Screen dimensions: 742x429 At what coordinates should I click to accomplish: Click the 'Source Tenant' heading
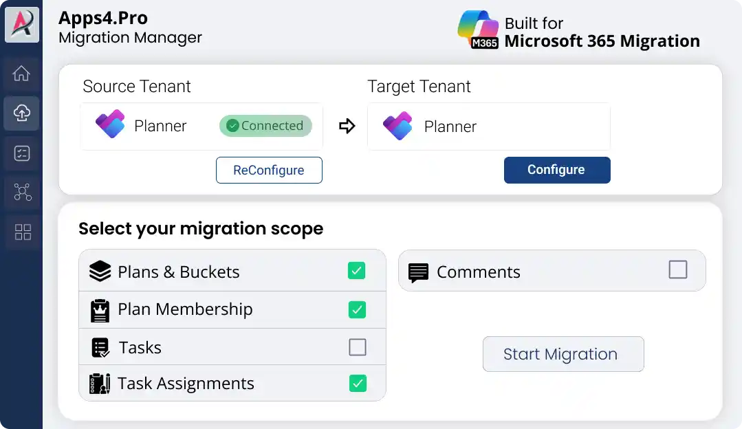(137, 86)
